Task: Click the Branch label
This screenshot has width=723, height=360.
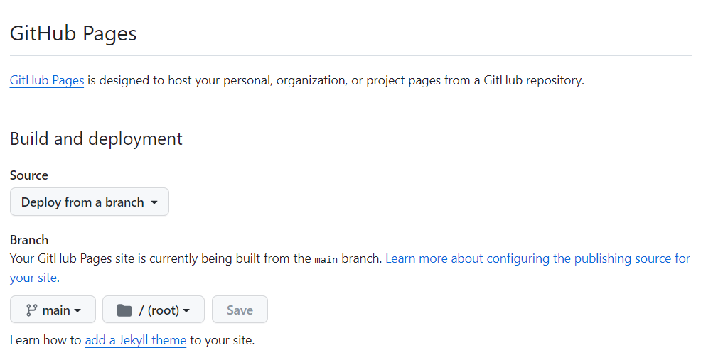Action: [29, 240]
